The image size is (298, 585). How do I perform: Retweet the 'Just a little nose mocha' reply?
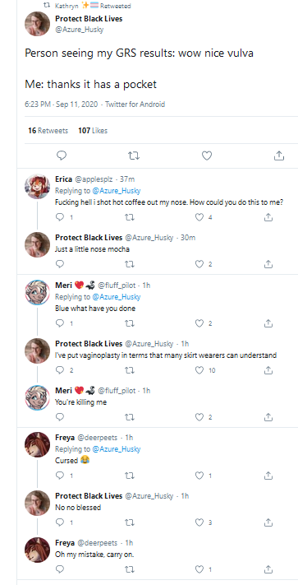pos(129,264)
